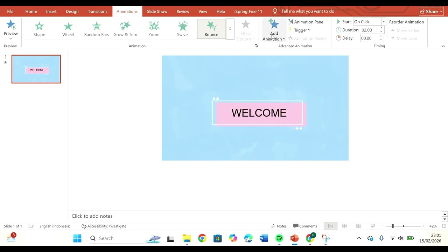Viewport: 448px width, 252px height.
Task: Open Comments from the status bar
Action: [x=305, y=226]
